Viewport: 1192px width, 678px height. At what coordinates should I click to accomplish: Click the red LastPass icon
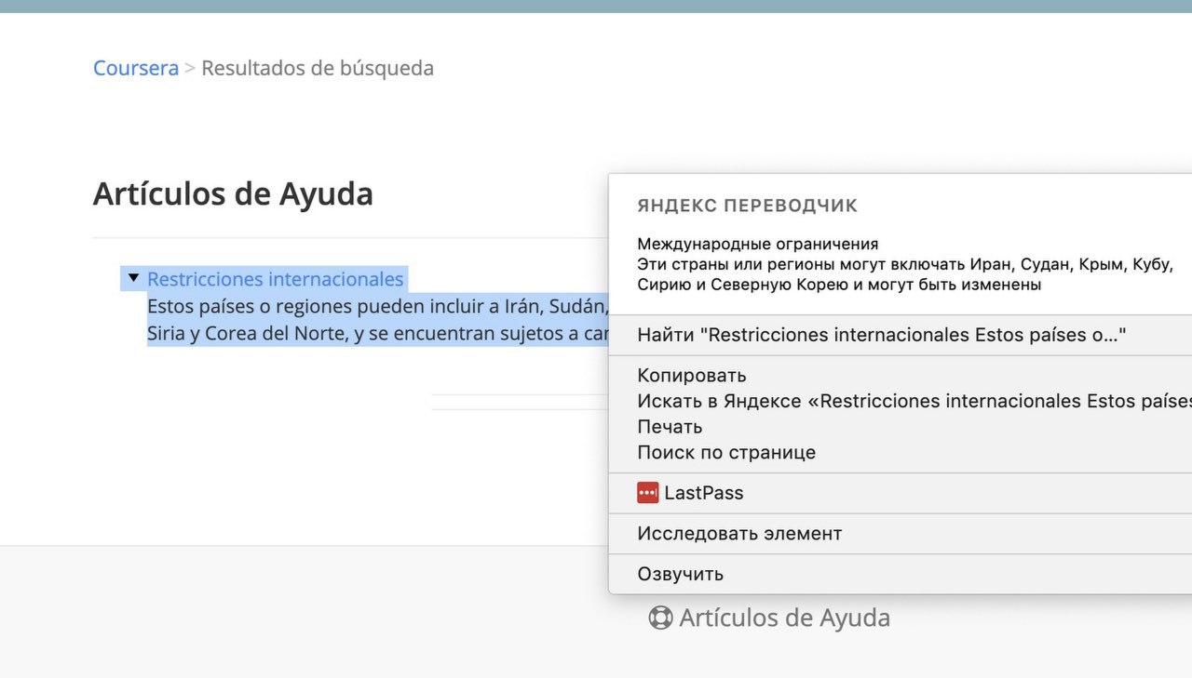pyautogui.click(x=648, y=493)
